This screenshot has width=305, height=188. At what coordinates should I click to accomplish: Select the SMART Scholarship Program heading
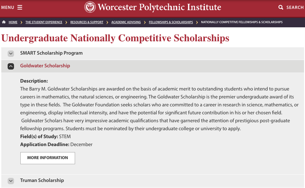(x=51, y=53)
